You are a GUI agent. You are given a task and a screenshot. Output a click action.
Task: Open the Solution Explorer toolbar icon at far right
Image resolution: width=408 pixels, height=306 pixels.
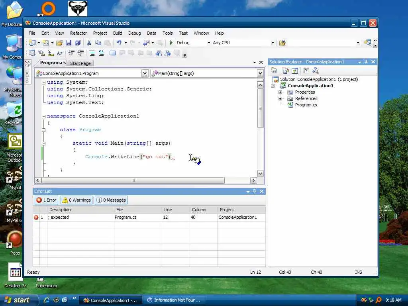[367, 43]
